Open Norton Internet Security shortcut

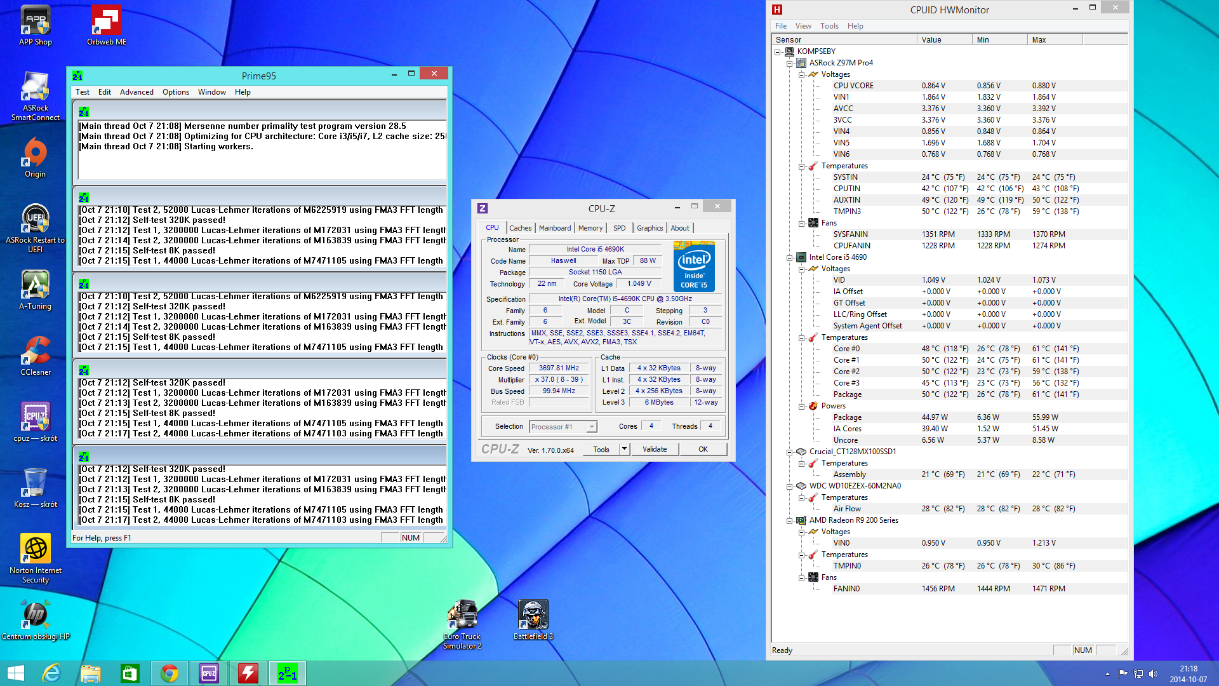[x=36, y=549]
